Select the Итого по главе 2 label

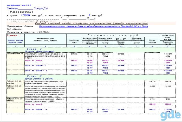pos(34,60)
